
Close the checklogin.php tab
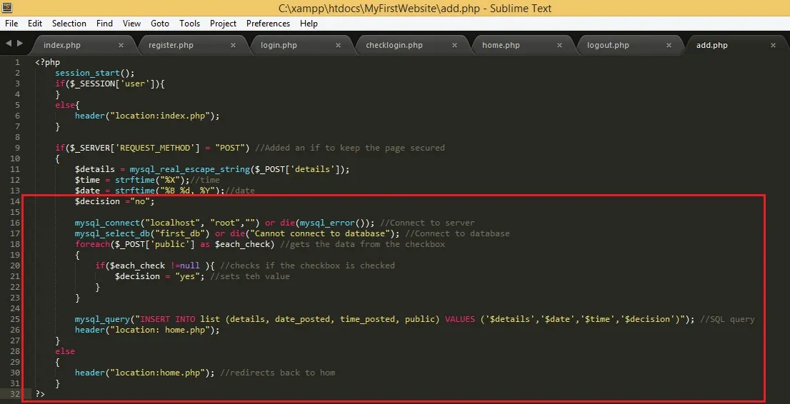coord(454,45)
